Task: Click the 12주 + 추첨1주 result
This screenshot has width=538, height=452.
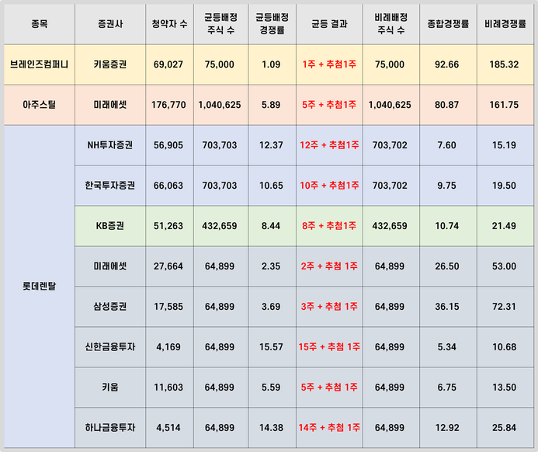Action: [x=329, y=145]
